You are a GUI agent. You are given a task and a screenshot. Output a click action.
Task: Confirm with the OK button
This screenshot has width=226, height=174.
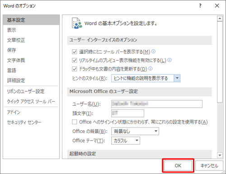[178, 165]
